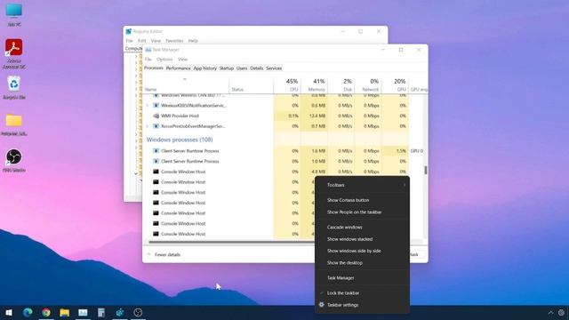The height and width of the screenshot is (320, 569).
Task: Click the Registry Editor title bar icon
Action: pos(128,32)
